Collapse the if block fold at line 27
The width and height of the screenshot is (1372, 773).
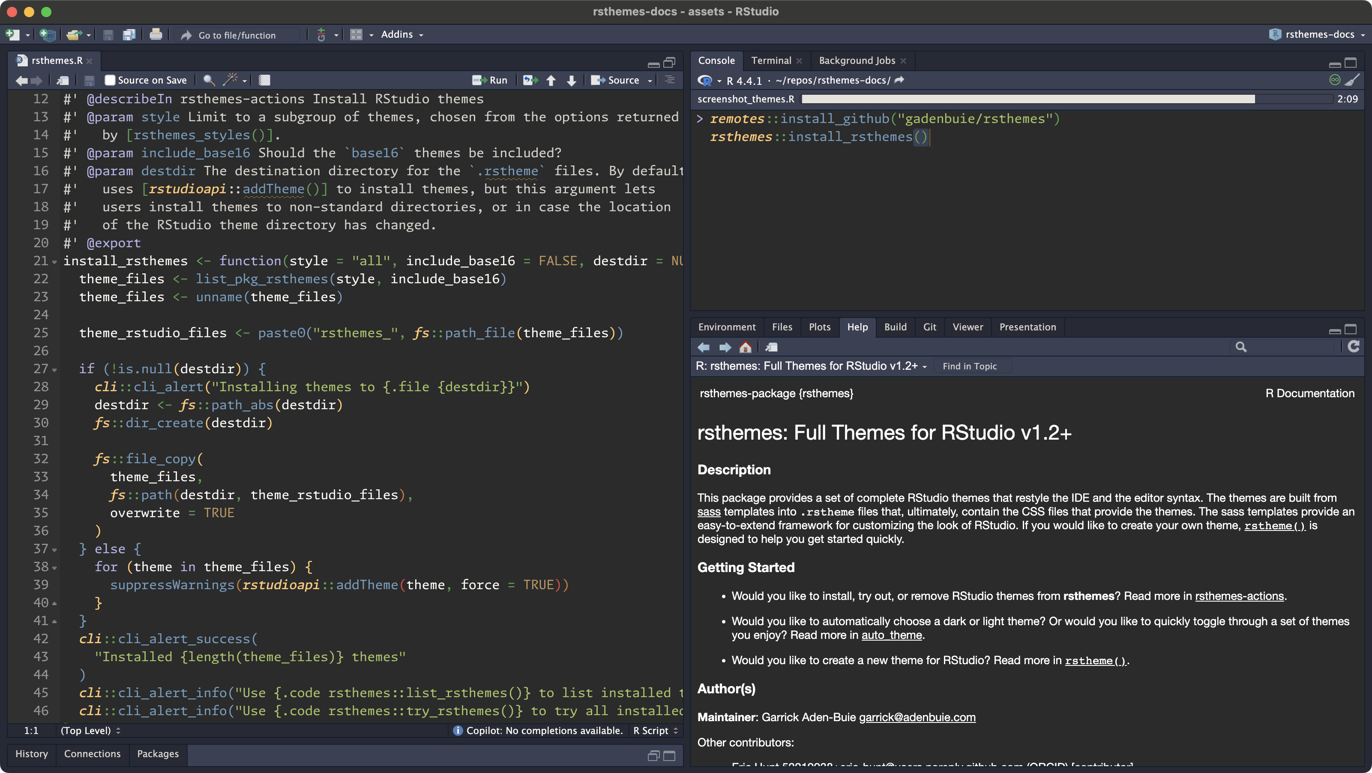(54, 370)
